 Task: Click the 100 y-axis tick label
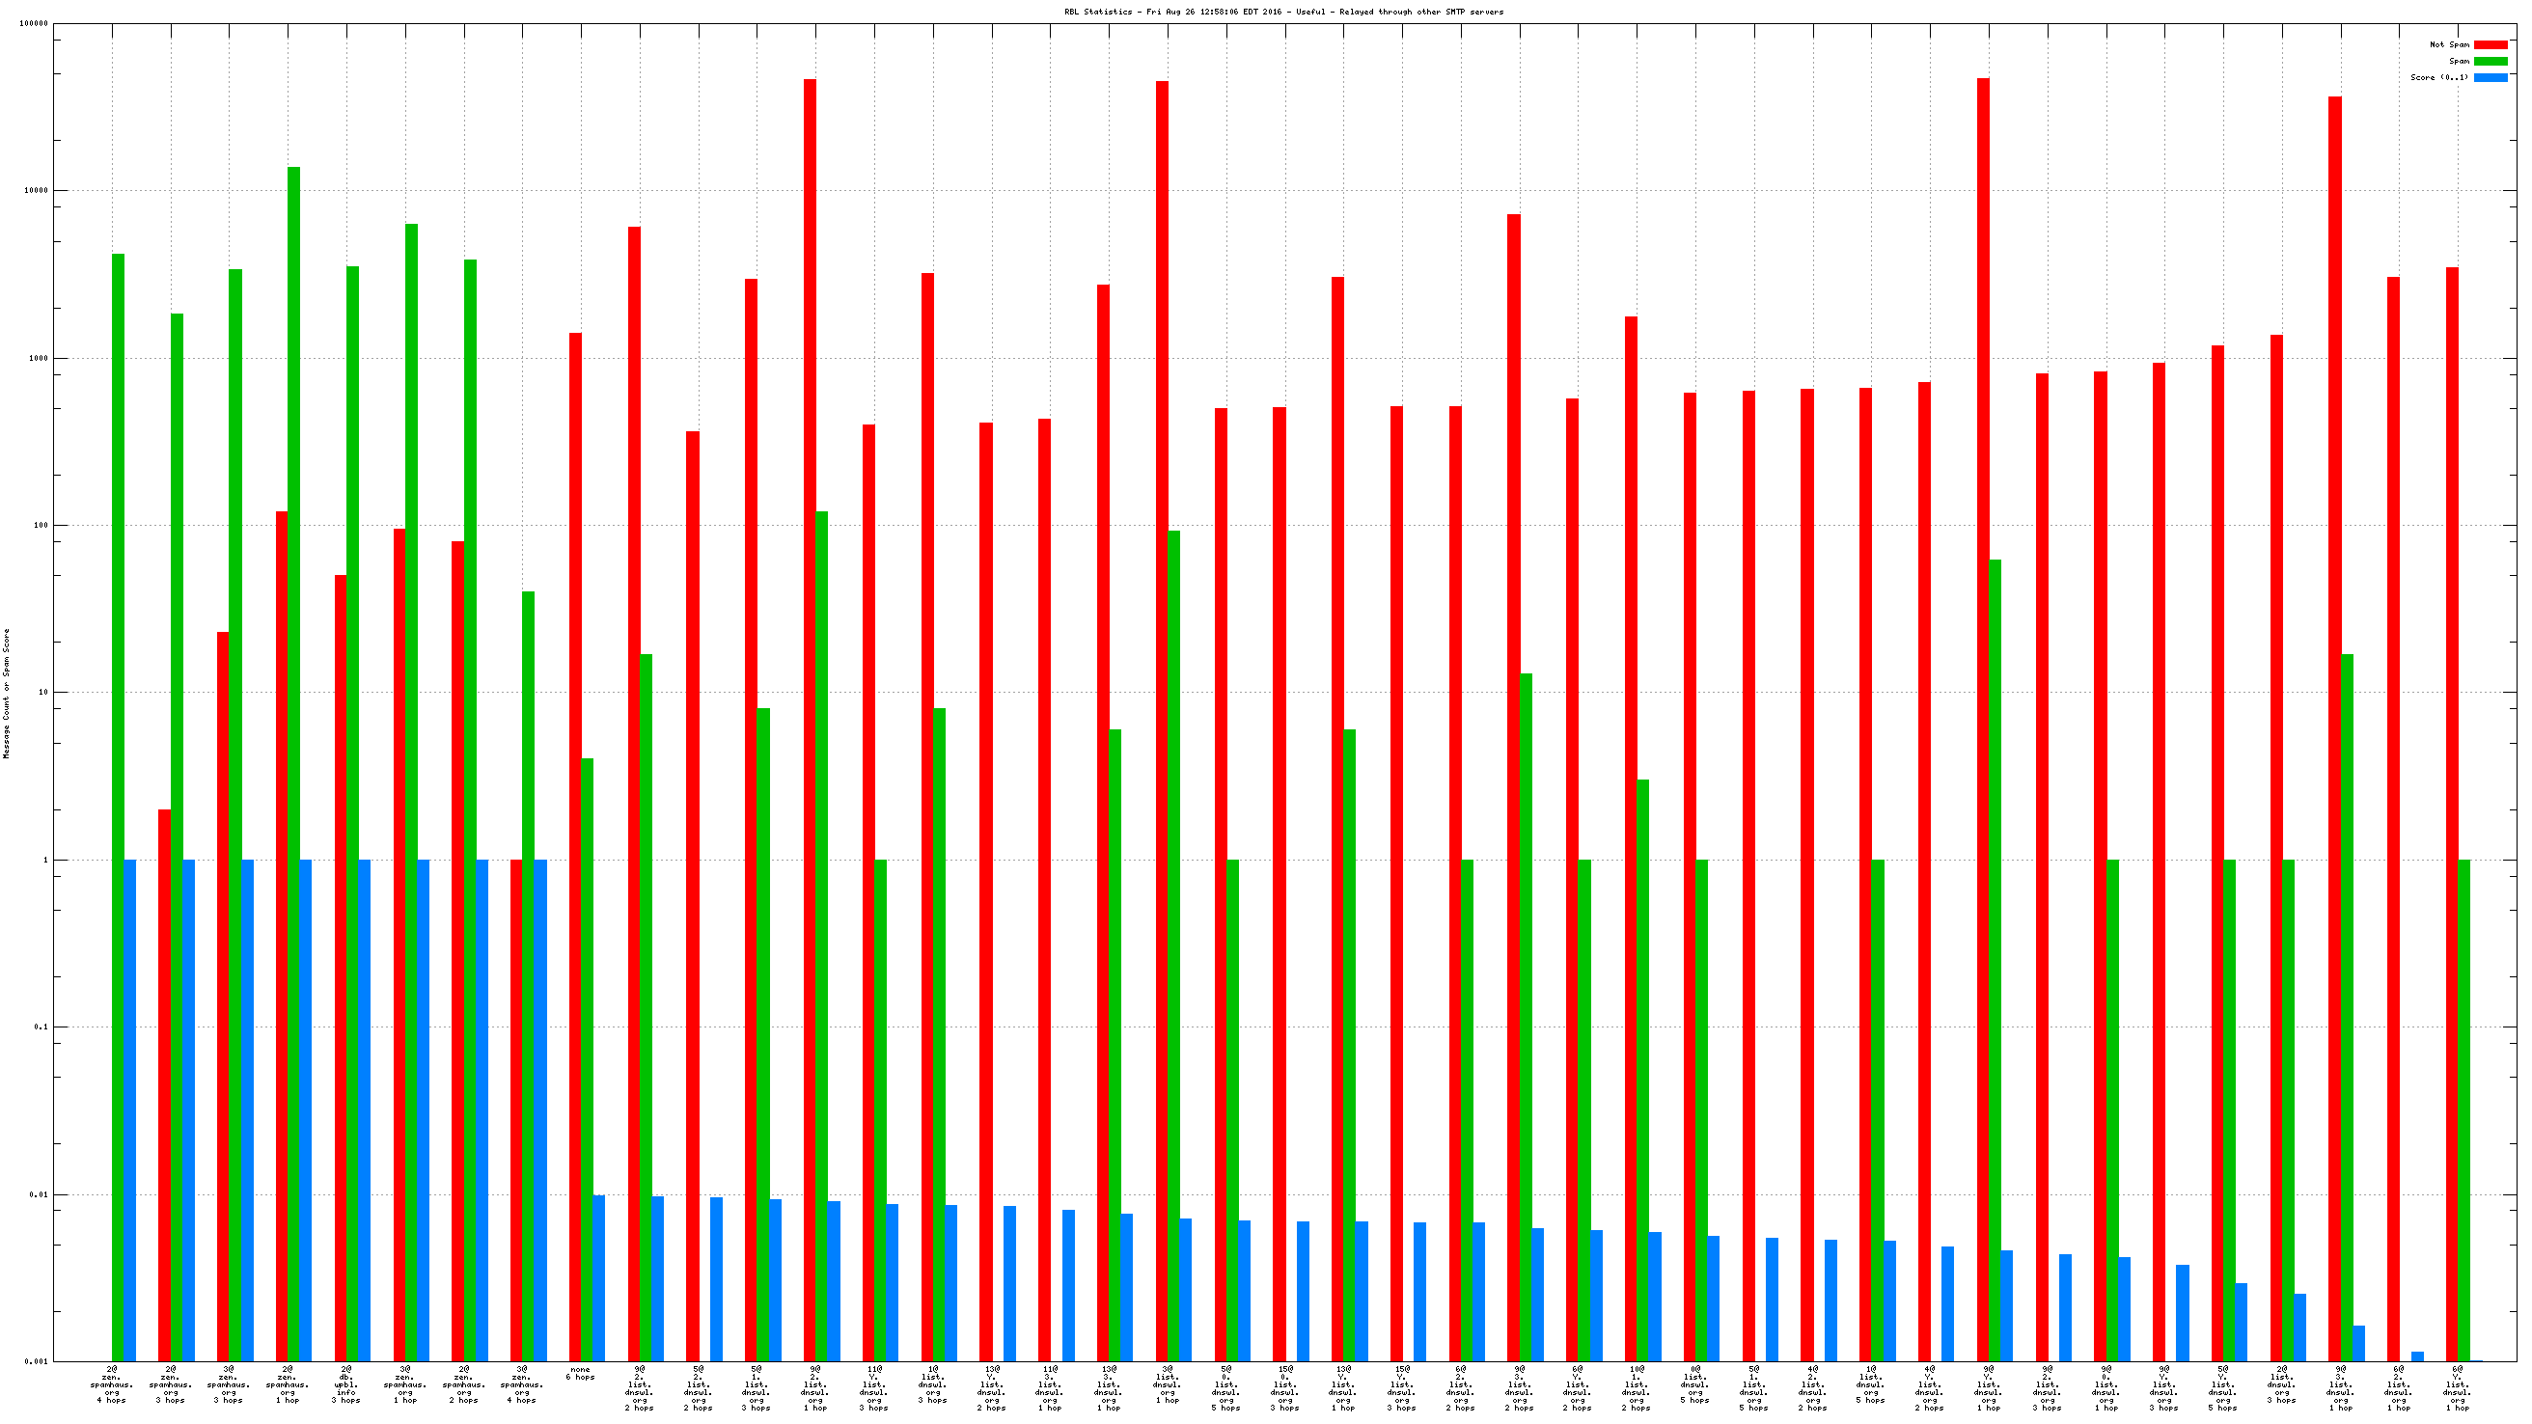[x=40, y=525]
